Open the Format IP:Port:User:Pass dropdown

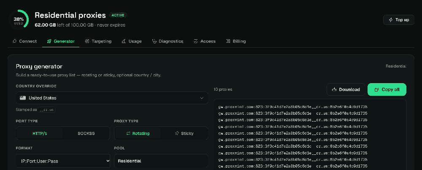coord(63,161)
